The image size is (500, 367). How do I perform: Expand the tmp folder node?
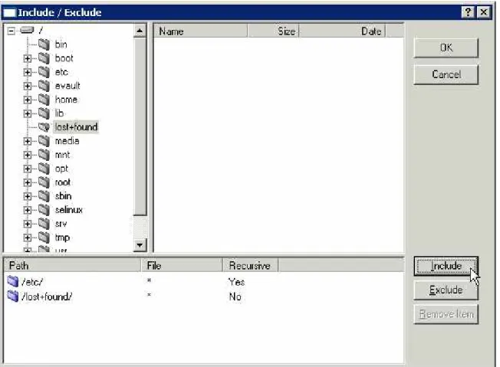pyautogui.click(x=28, y=238)
